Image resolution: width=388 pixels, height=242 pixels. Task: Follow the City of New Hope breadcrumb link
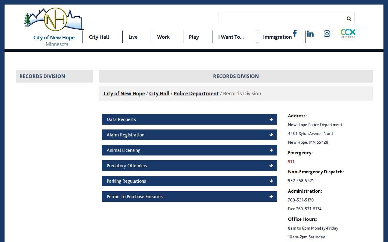pyautogui.click(x=124, y=93)
